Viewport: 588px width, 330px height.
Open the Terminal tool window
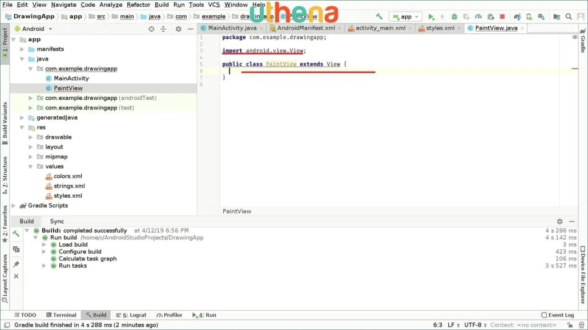pyautogui.click(x=61, y=315)
